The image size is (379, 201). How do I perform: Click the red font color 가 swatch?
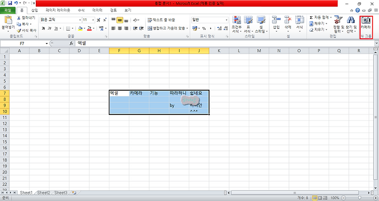89,28
